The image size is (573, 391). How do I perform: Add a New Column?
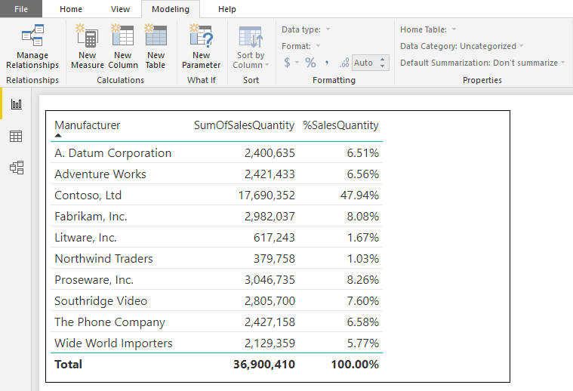(x=123, y=47)
